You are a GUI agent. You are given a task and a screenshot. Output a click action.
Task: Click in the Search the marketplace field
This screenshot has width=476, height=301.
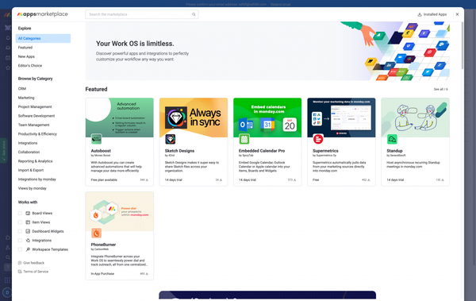pos(142,14)
